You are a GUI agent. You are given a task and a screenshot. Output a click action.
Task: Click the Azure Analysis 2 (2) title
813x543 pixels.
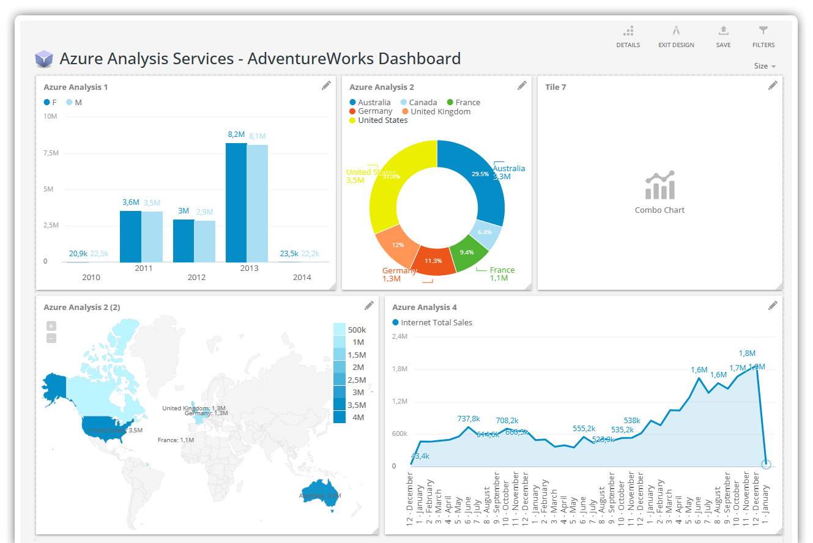point(82,308)
